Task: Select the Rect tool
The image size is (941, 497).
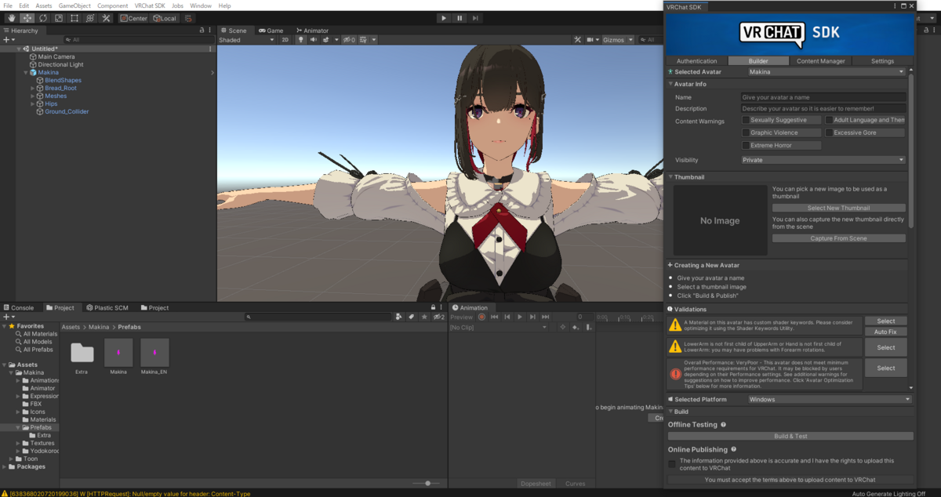Action: click(x=74, y=18)
